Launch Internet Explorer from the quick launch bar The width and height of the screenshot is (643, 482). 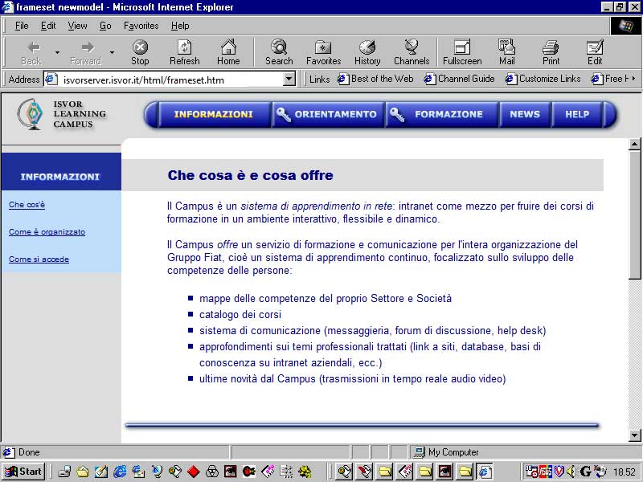coord(120,472)
